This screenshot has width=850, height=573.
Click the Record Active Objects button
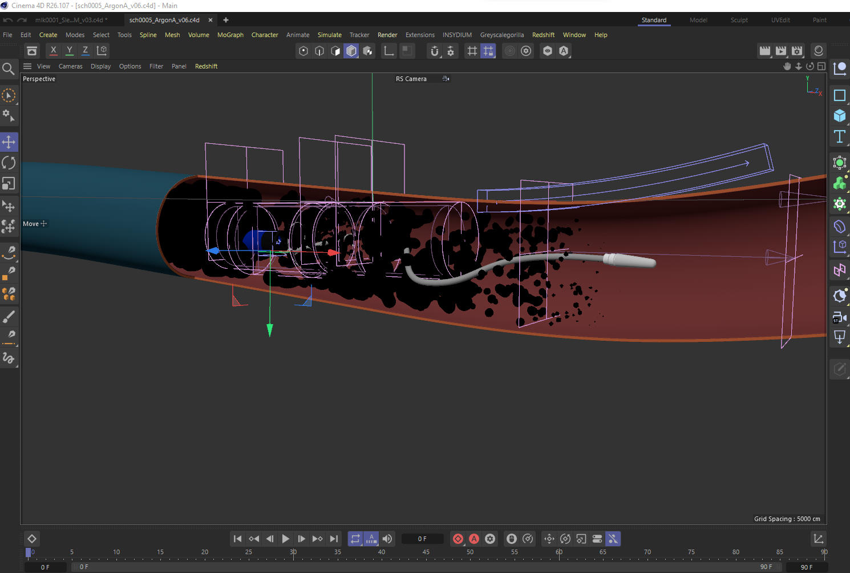pyautogui.click(x=458, y=539)
